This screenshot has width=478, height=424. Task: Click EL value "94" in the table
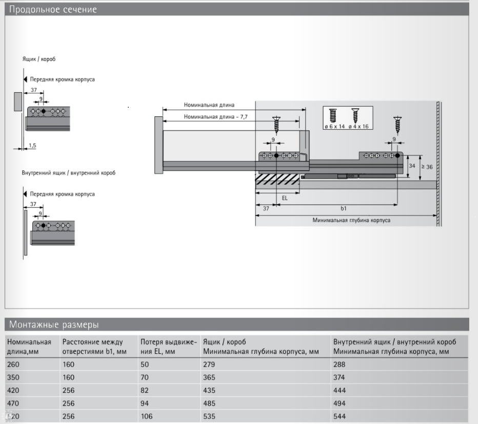145,403
